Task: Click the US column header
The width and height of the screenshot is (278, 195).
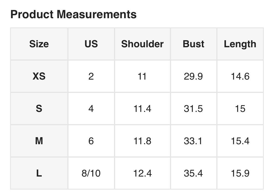Action: click(91, 44)
